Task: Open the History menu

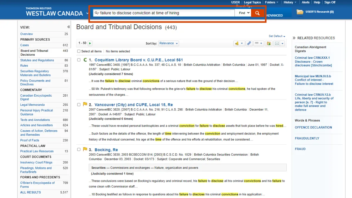Action: [290, 2]
